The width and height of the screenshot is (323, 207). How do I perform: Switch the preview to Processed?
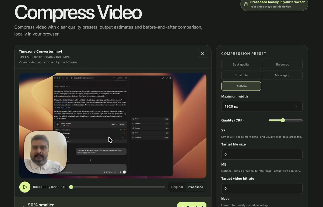click(x=195, y=187)
